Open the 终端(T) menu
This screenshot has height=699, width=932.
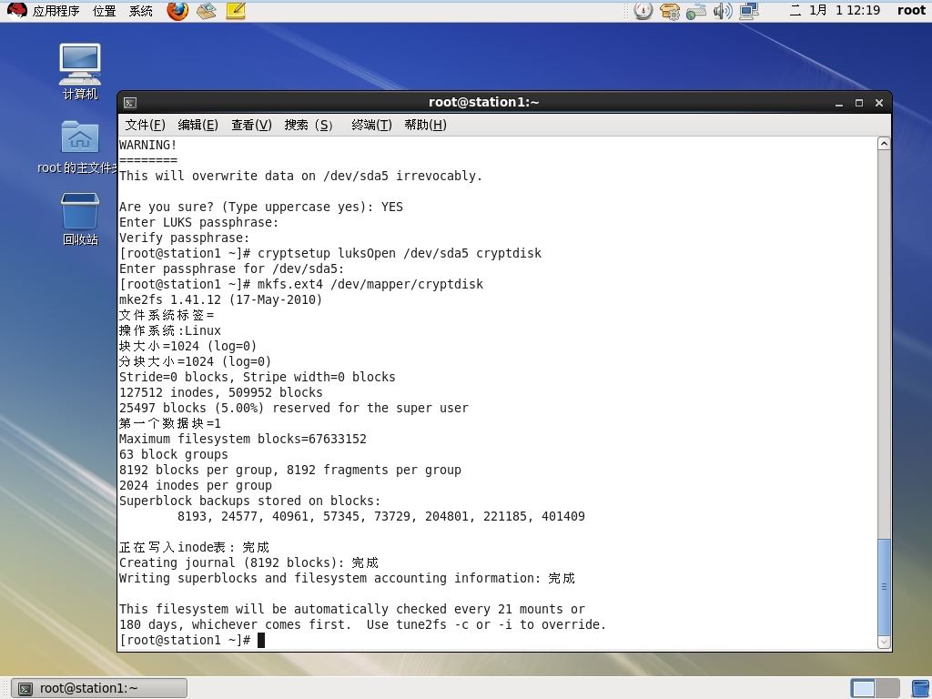click(371, 125)
